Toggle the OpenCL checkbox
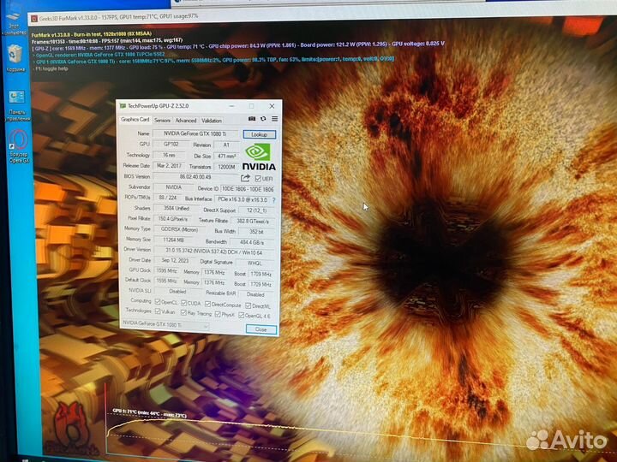Screen dimensions: 617x462 [x=158, y=302]
